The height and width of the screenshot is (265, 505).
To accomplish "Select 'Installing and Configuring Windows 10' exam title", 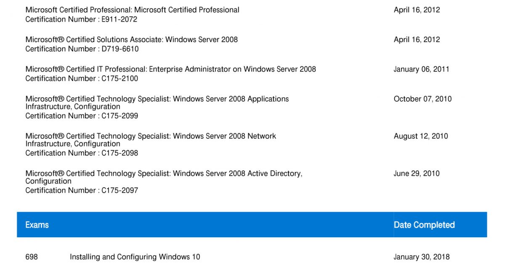I will tap(135, 257).
